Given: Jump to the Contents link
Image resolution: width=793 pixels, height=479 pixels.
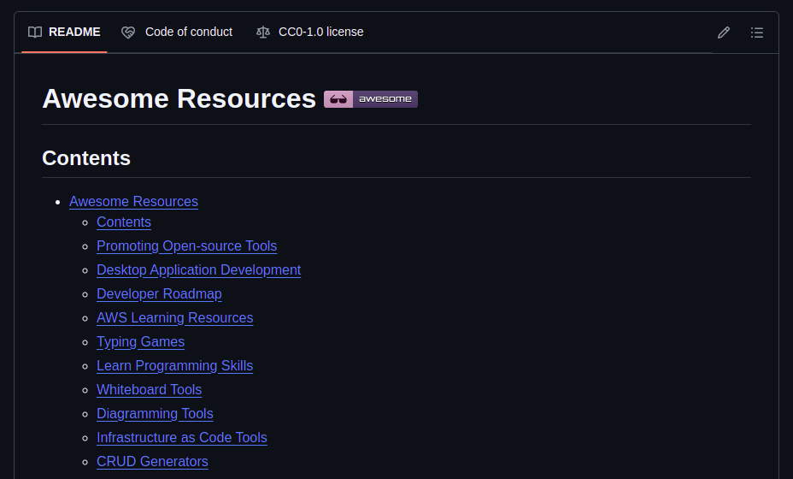Looking at the screenshot, I should tap(124, 222).
